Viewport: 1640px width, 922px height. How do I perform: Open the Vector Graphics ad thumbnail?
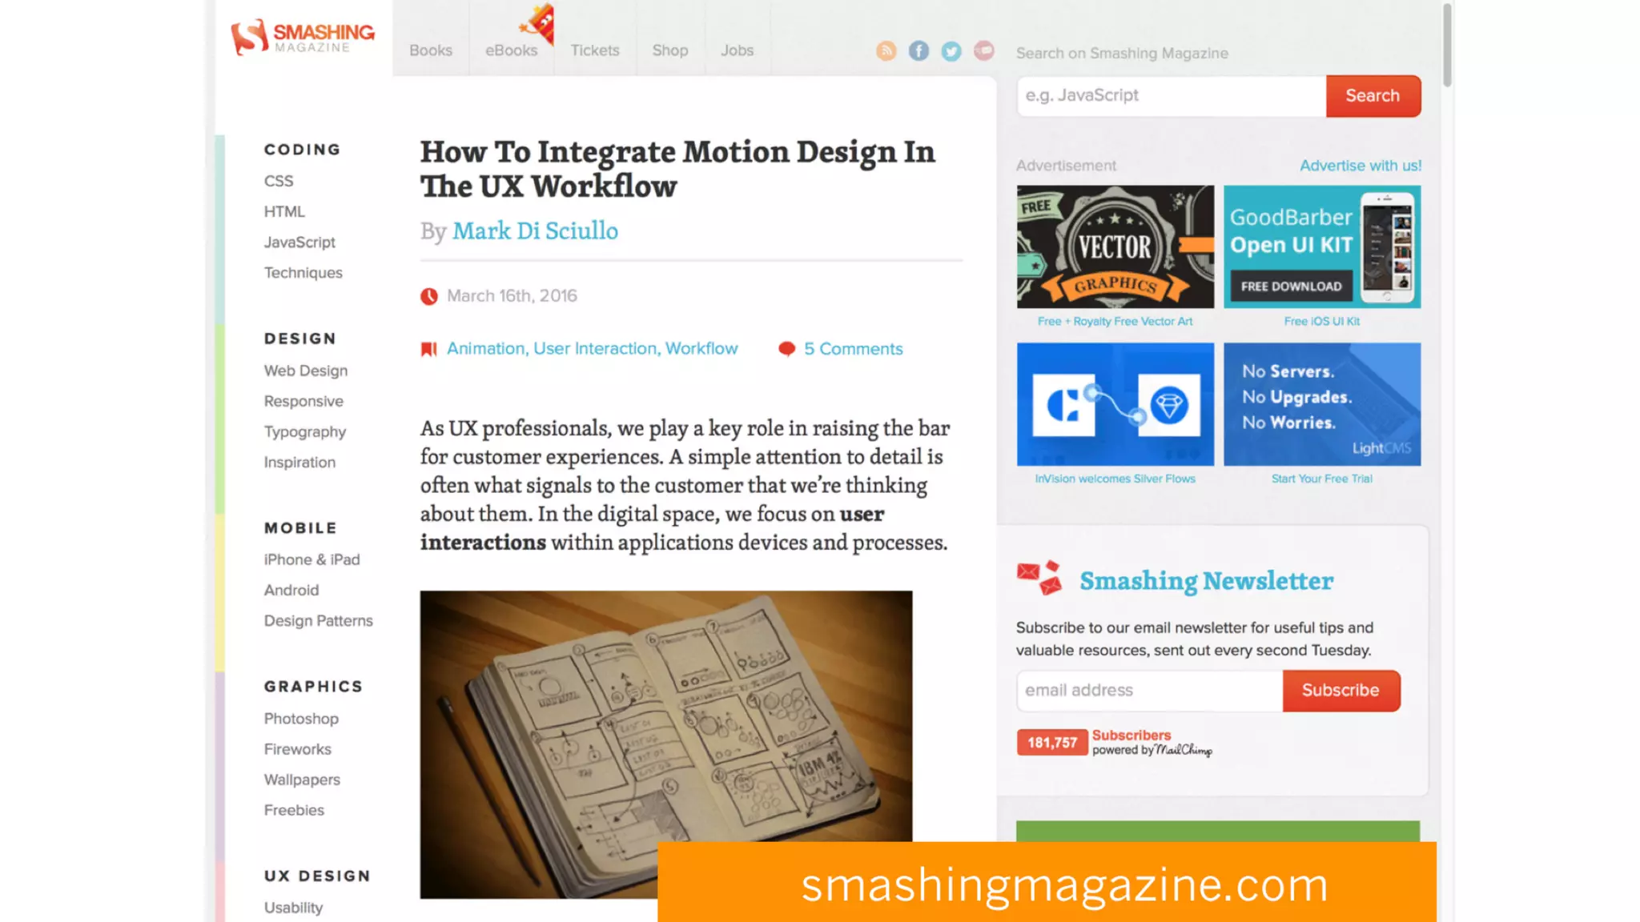(x=1115, y=247)
